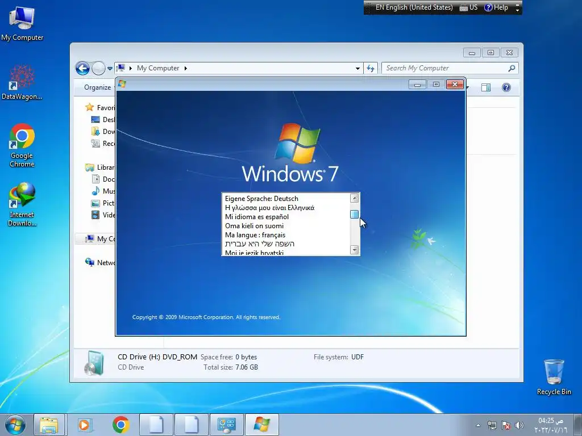
Task: Select Downloads in the navigation pane
Action: pos(103,131)
